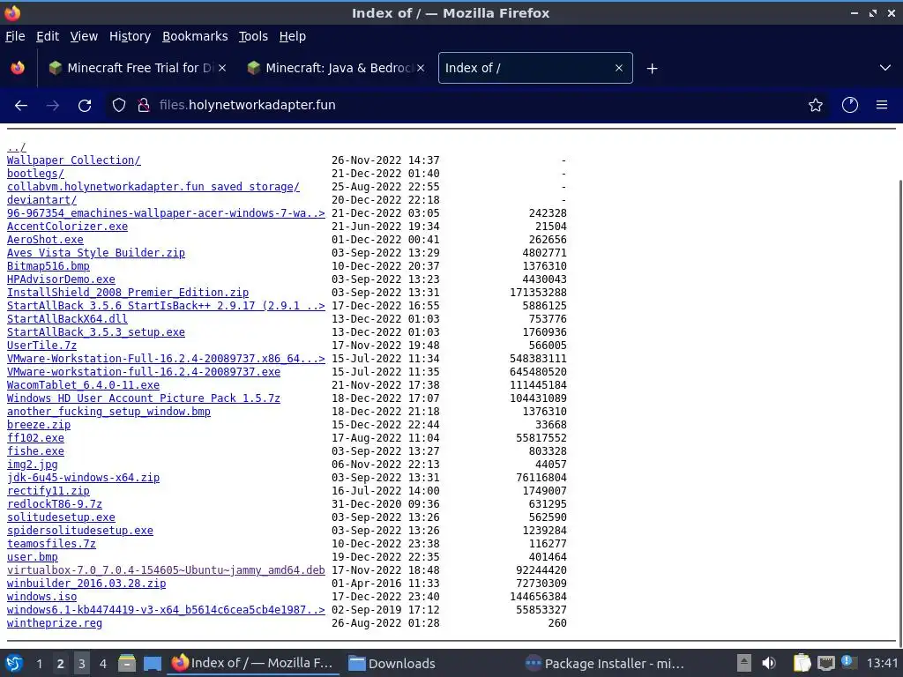
Task: Open the bootlegs/ folder link
Action: (x=35, y=174)
